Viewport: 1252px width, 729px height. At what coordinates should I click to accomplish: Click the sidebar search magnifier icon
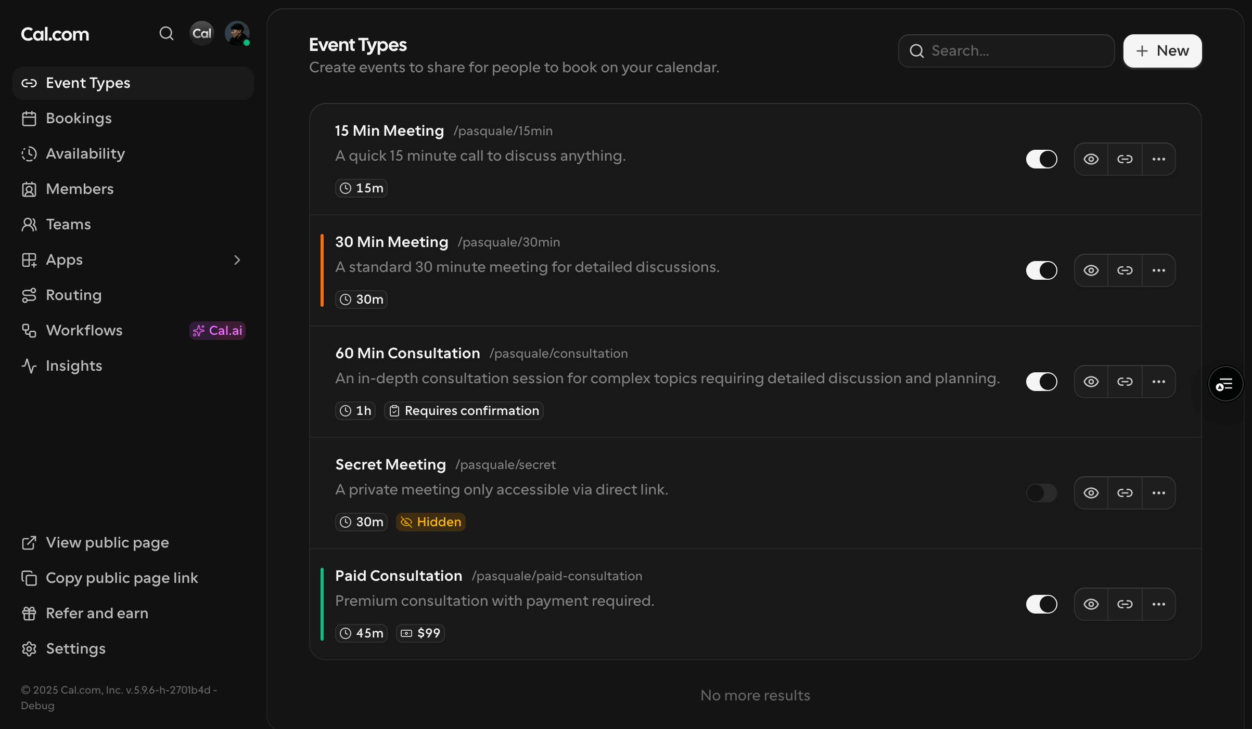pyautogui.click(x=166, y=34)
